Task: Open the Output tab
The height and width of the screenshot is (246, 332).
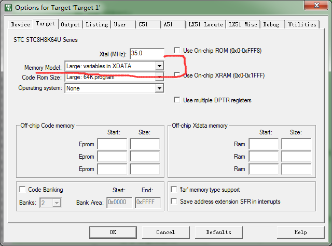Action: (x=70, y=24)
